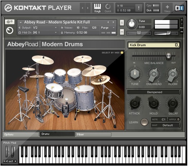
Task: Mute the instrument with M button
Action: point(122,32)
